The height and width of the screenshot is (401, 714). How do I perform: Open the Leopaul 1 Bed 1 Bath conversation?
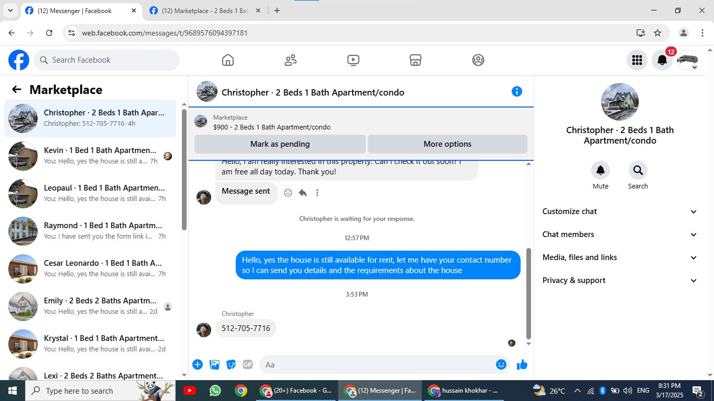[90, 194]
